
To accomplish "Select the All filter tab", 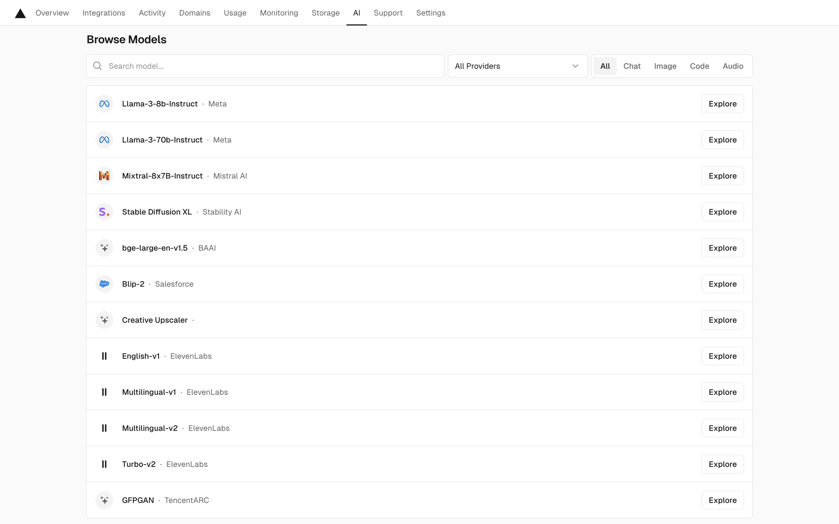I will [605, 66].
